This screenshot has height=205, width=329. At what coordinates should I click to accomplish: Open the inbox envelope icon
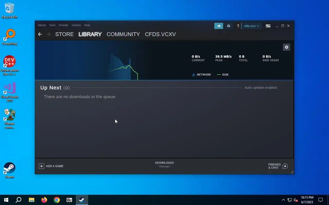coord(229,26)
